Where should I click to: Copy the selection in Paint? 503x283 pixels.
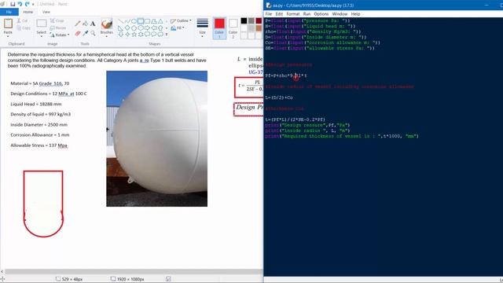[24, 28]
